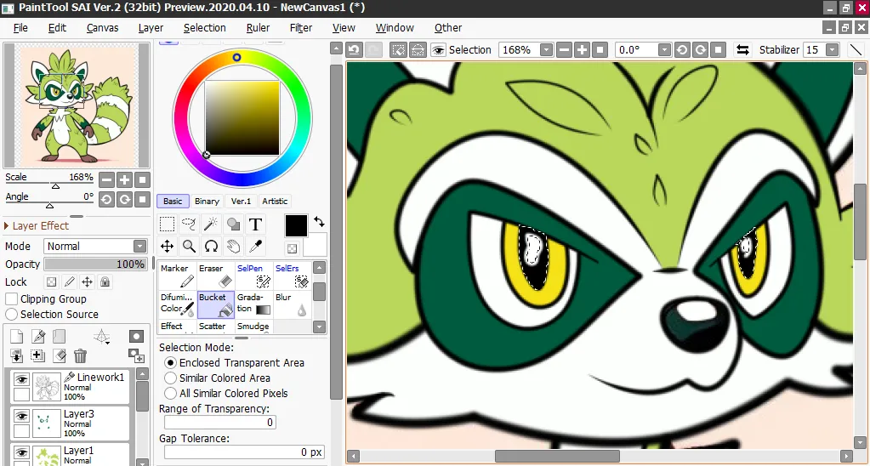Enable the Clipping Group checkbox
Image resolution: width=870 pixels, height=466 pixels.
coord(11,299)
